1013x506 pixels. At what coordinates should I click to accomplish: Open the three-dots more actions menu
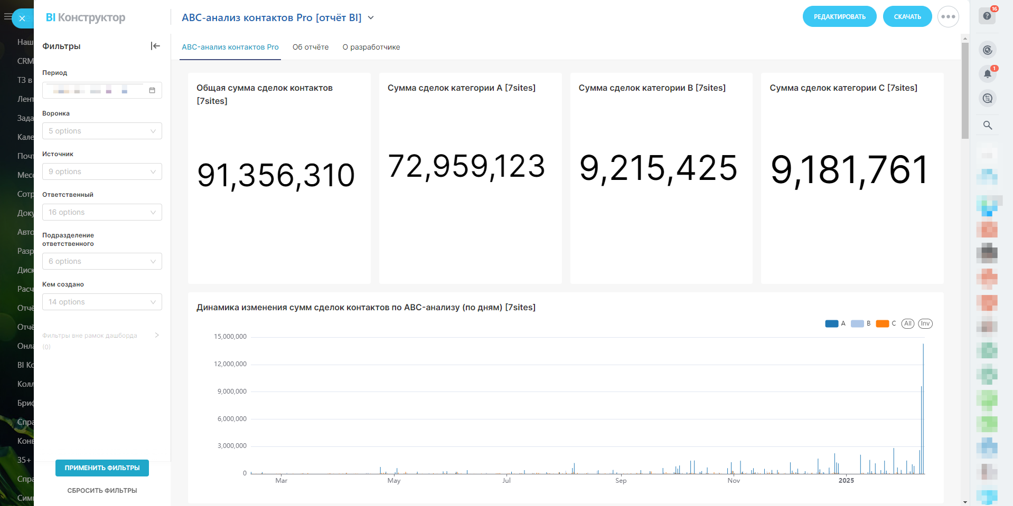tap(948, 17)
